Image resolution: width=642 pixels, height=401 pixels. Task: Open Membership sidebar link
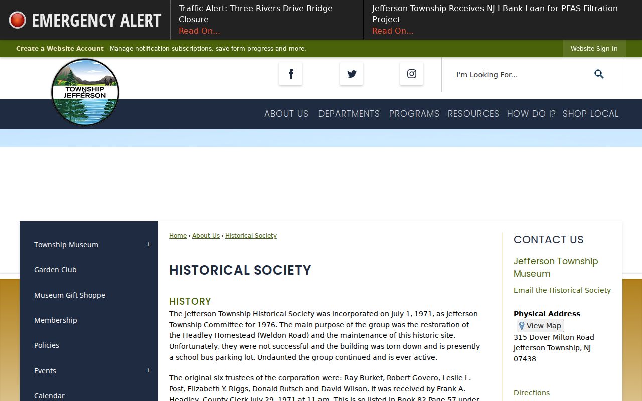[56, 320]
